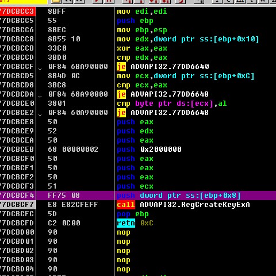Select the nop at address 7DCBD01
The height and width of the screenshot is (276, 276).
click(124, 242)
